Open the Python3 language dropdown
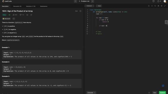The width and height of the screenshot is (168, 94). [x=90, y=6]
